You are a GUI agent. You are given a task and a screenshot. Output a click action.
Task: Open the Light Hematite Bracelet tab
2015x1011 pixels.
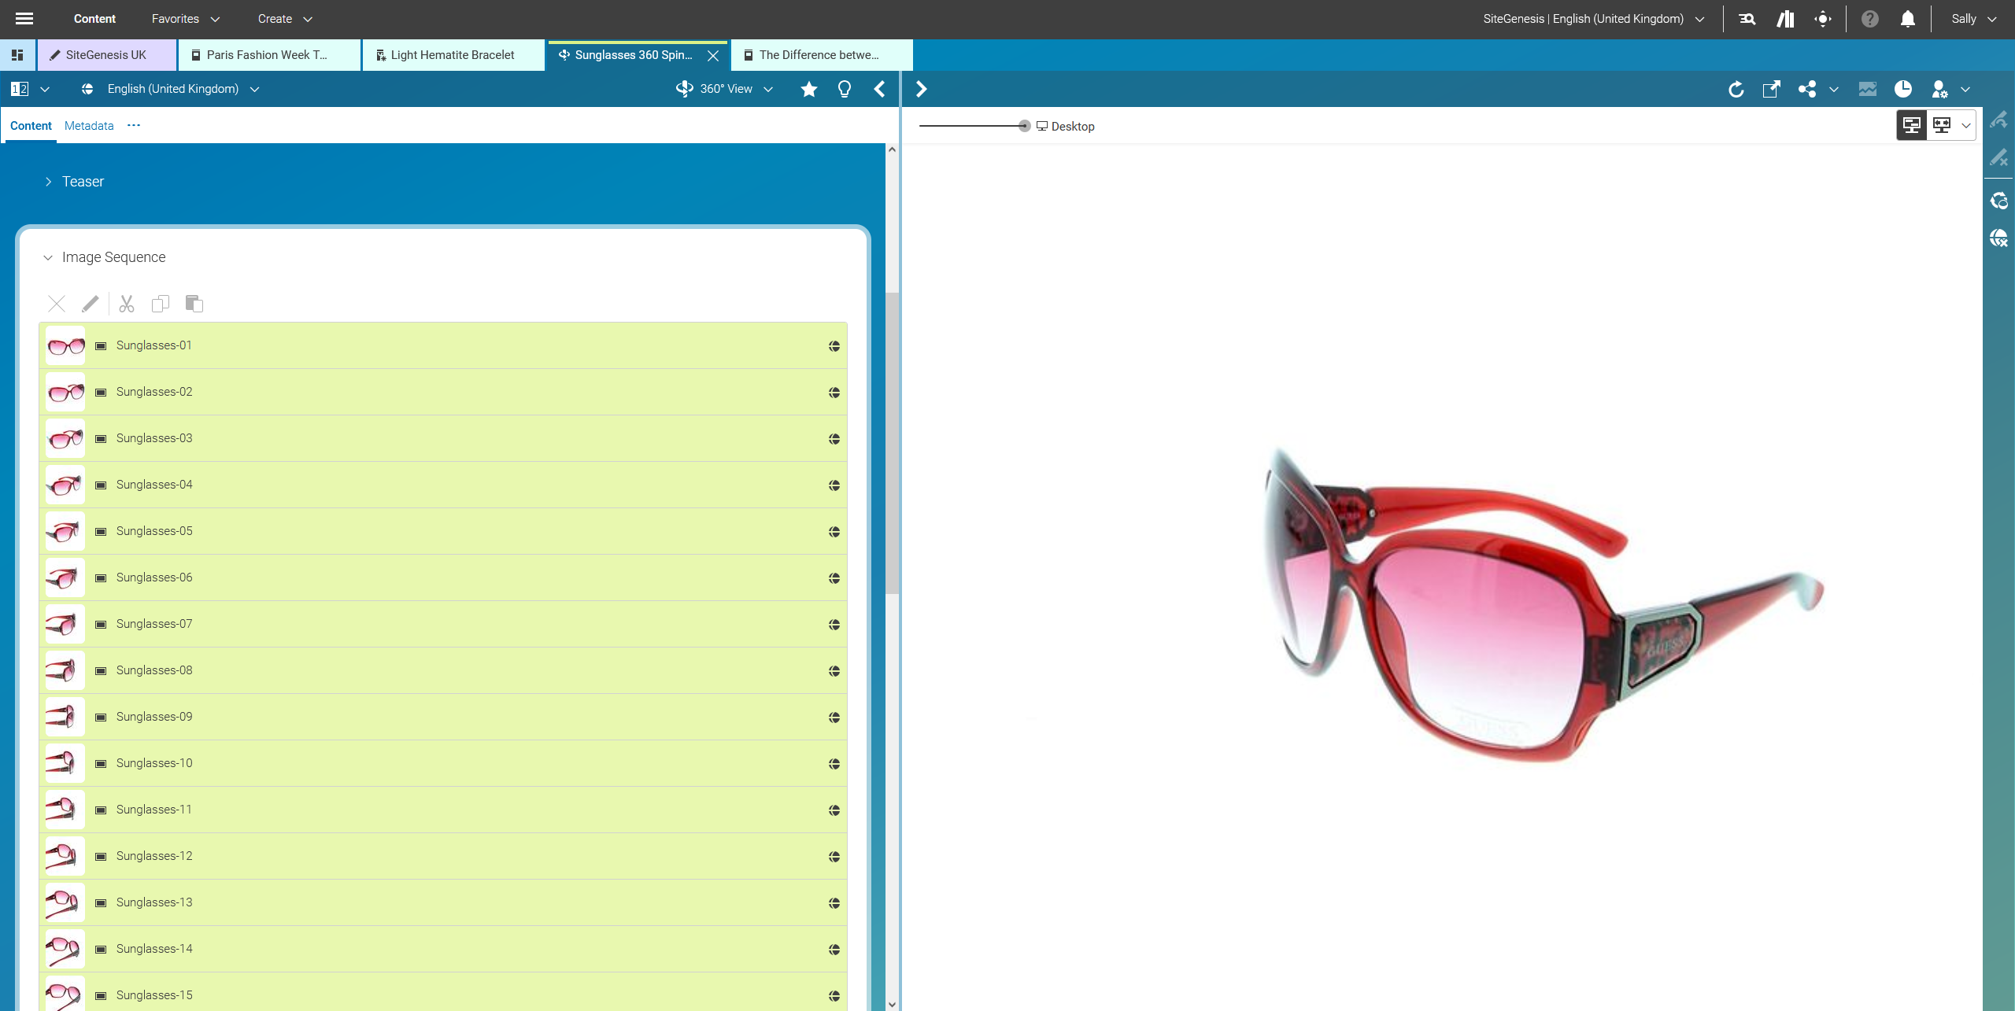tap(452, 55)
